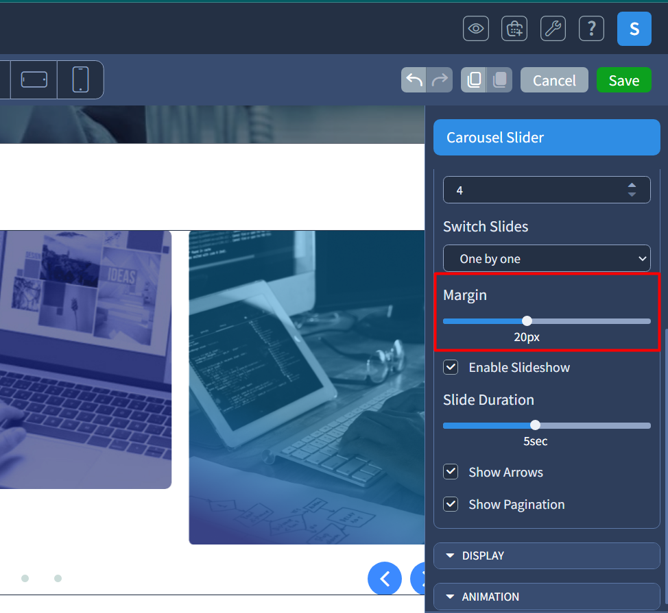Open the app store bag icon

tap(514, 28)
